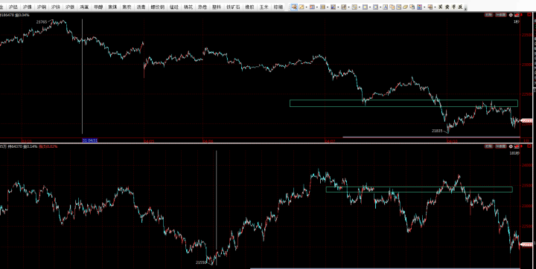Viewport: 536px width, 269px height.
Task: Open the color palette grid icon
Action: [x=419, y=7]
